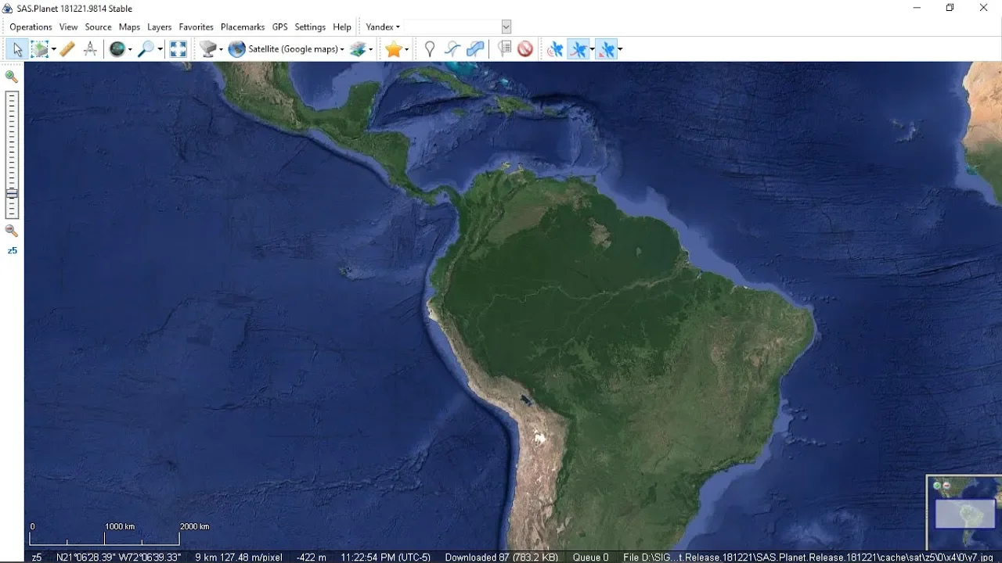Toggle center map on GPS position
The width and height of the screenshot is (1002, 563).
(607, 49)
